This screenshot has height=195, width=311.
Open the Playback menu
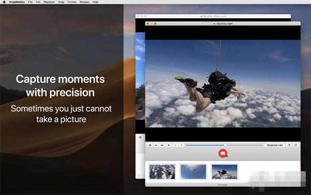click(x=49, y=2)
